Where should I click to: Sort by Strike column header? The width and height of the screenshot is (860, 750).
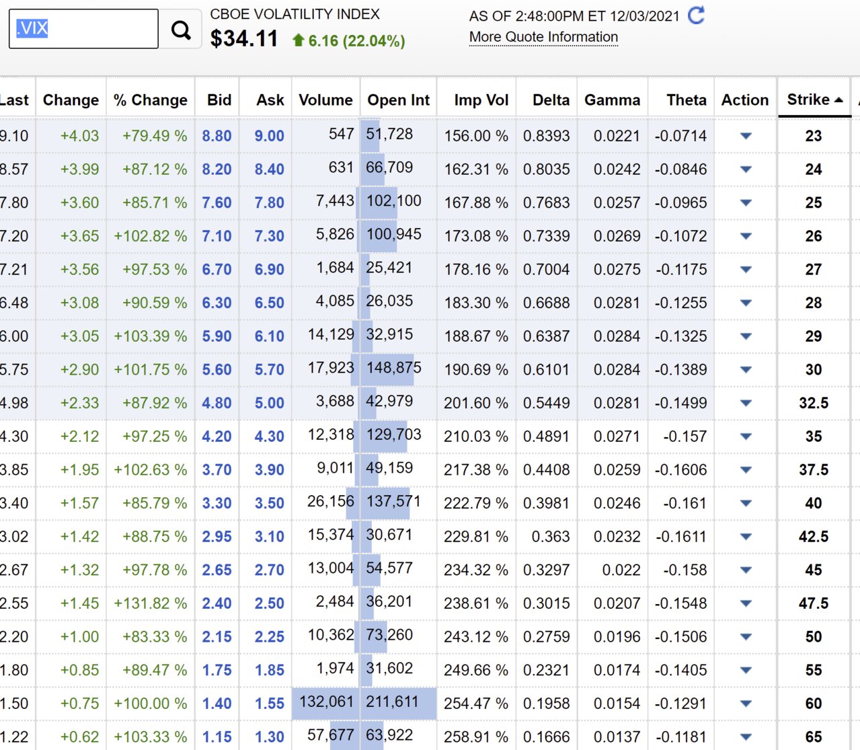click(814, 100)
